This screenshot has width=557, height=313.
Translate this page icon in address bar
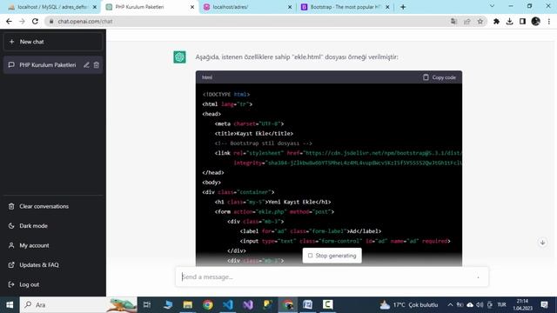(x=453, y=21)
